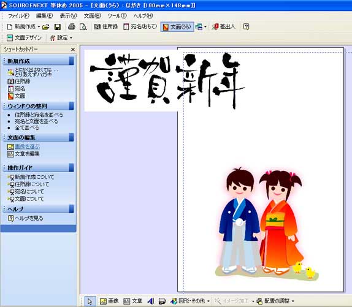Viewport: 352px width, 307px height.
Task: Select the arrow pointer tool
Action: pyautogui.click(x=90, y=301)
